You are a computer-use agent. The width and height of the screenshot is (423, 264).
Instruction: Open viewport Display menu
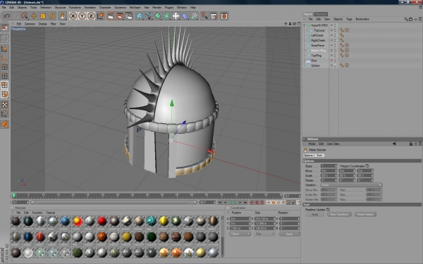pyautogui.click(x=42, y=24)
